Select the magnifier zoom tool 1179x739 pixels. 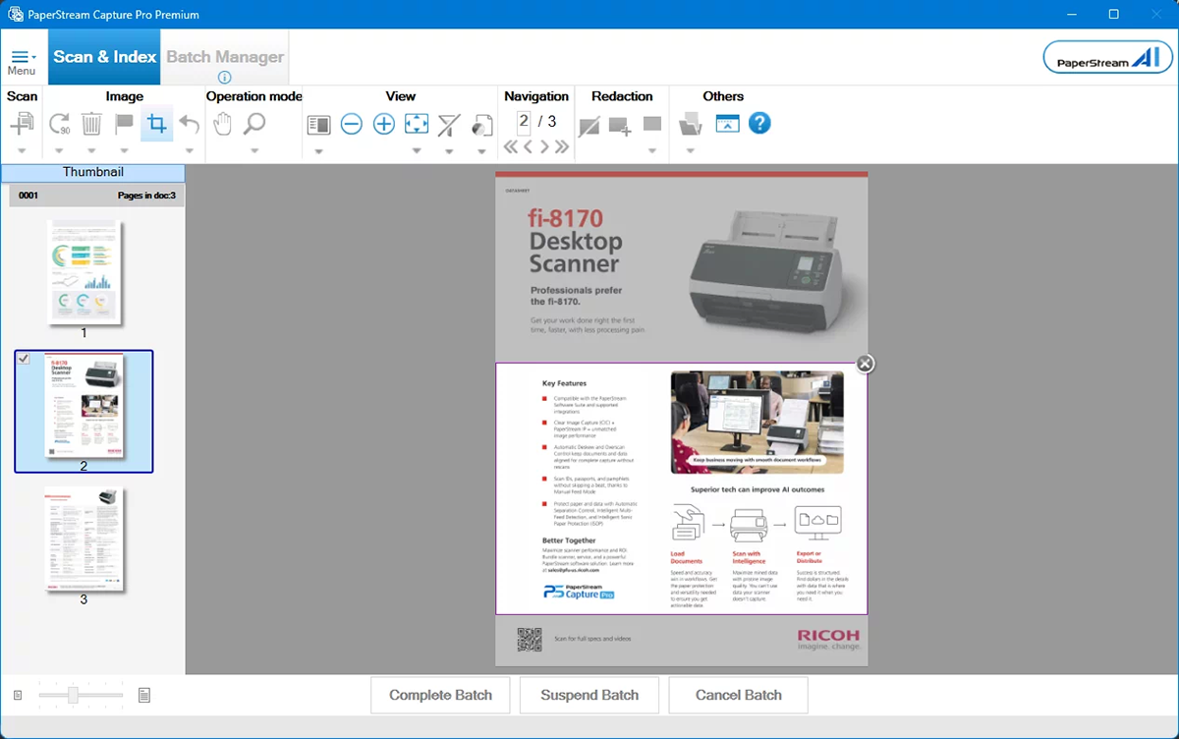click(254, 125)
